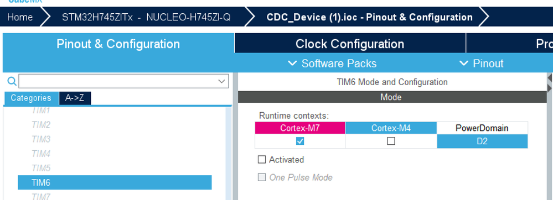Click the Software Packs chevron icon
This screenshot has width=553, height=200.
coord(292,64)
